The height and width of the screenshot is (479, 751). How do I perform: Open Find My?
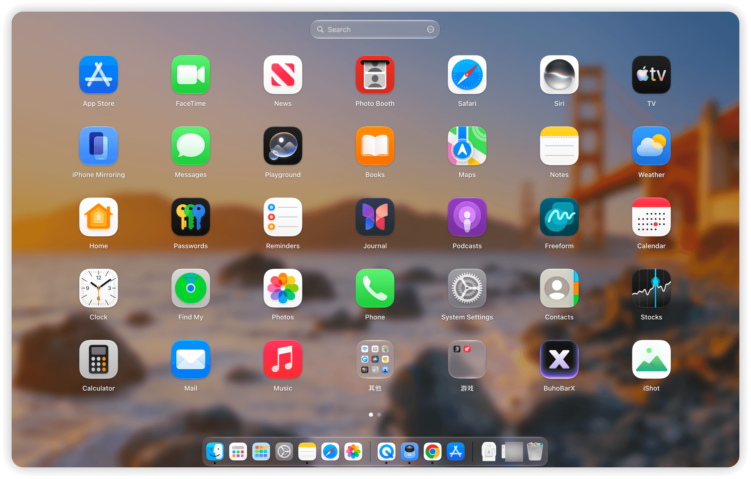point(191,288)
